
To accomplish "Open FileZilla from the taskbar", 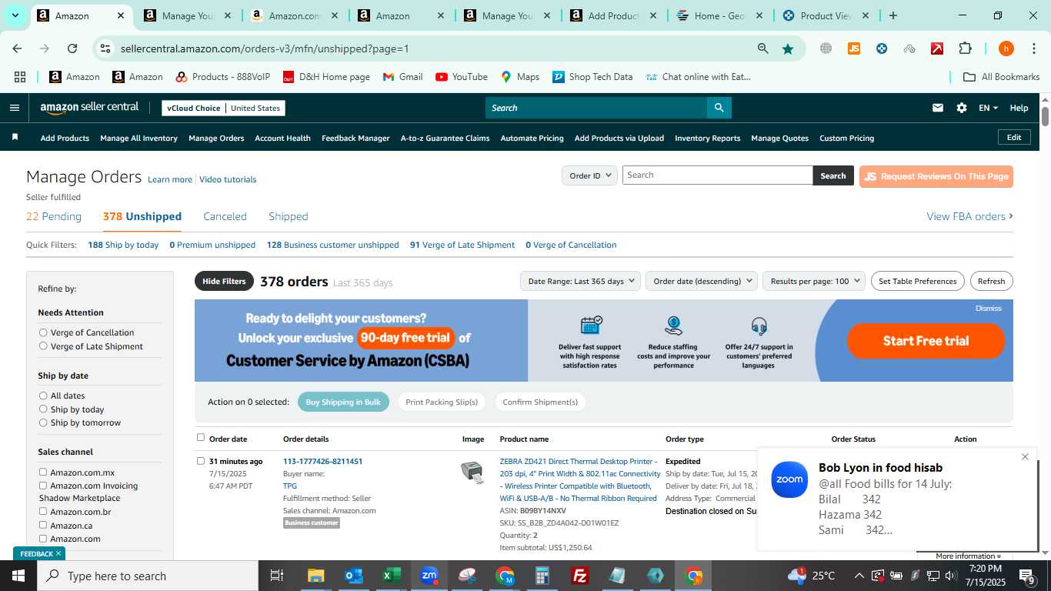I will tap(580, 576).
